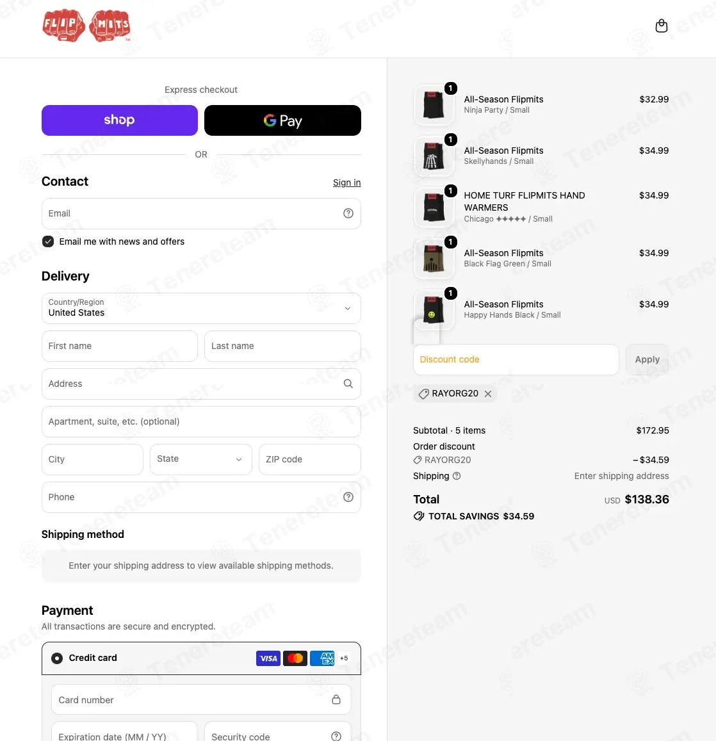Image resolution: width=716 pixels, height=741 pixels.
Task: Pay with the Shop express checkout button
Action: [120, 120]
